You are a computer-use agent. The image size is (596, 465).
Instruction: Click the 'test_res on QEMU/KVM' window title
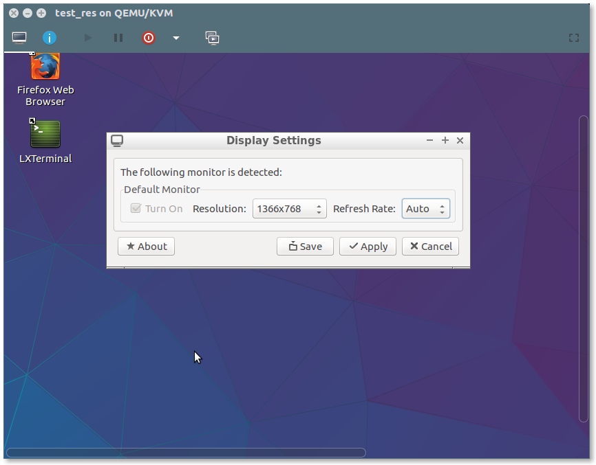point(114,13)
